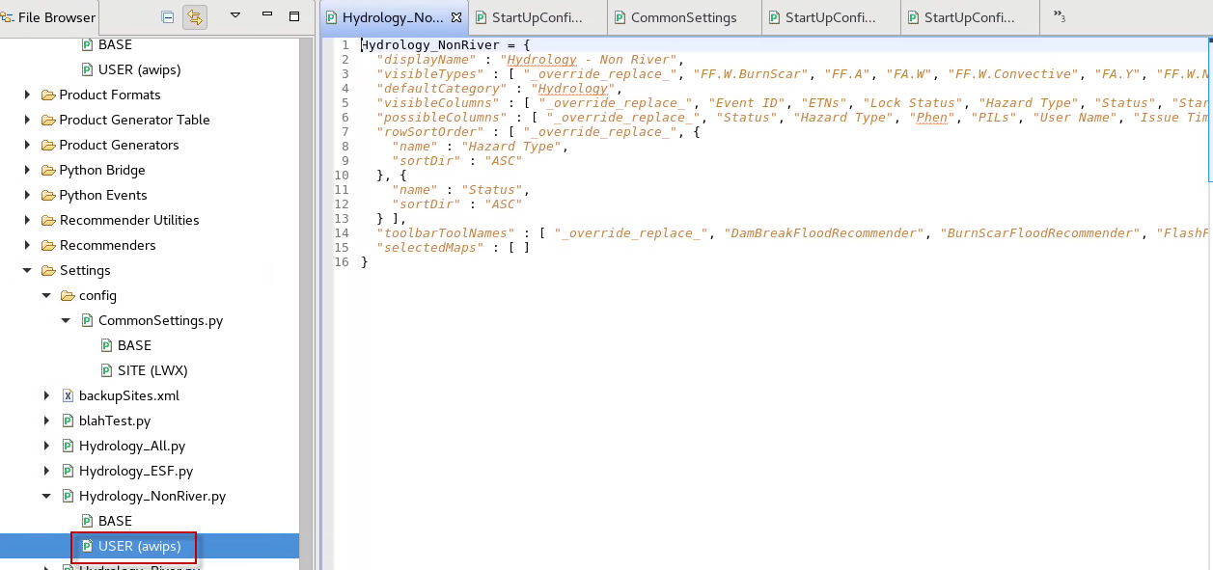Click the Product Generator Table folder icon
The image size is (1213, 570).
click(48, 120)
